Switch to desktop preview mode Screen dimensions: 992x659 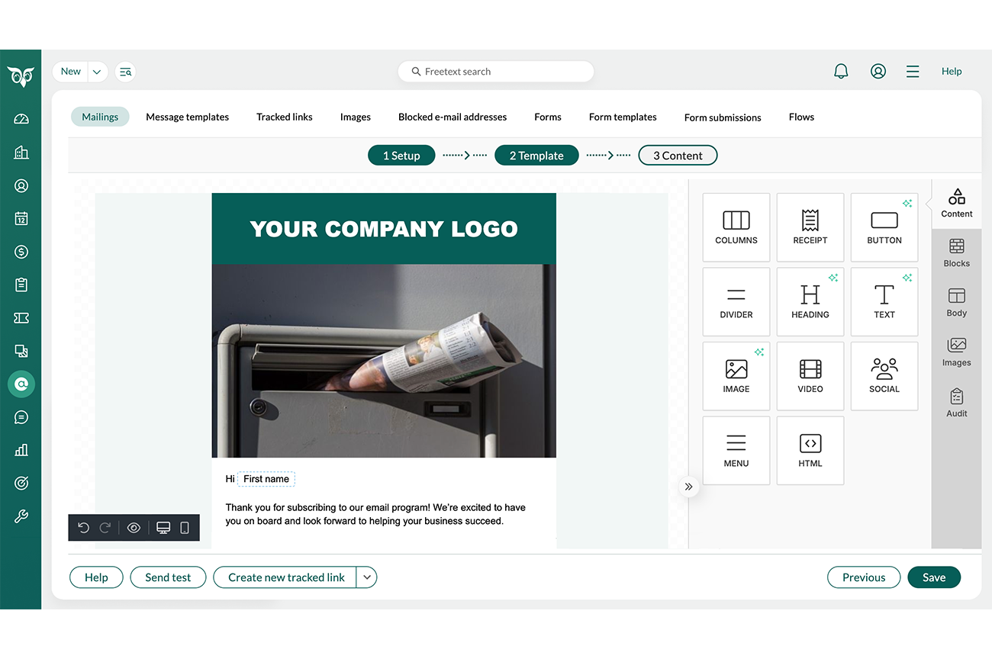pyautogui.click(x=163, y=528)
